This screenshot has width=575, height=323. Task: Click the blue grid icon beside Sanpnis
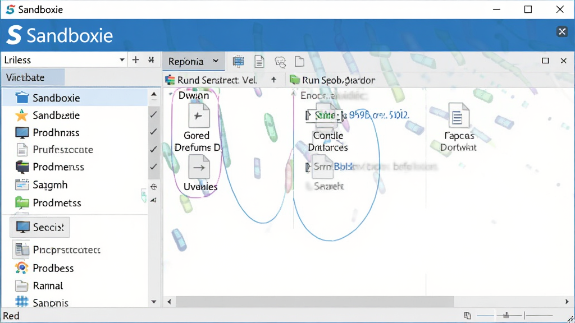[22, 302]
